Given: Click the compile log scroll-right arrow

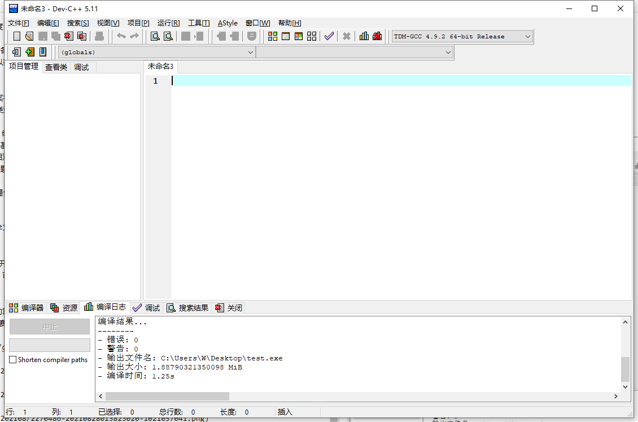Looking at the screenshot, I should [x=616, y=396].
